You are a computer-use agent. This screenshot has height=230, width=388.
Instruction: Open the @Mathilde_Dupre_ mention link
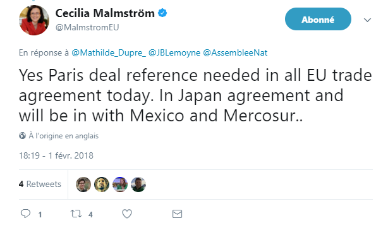[109, 52]
